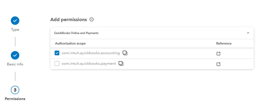Click the Add permissions heading

(x=69, y=19)
